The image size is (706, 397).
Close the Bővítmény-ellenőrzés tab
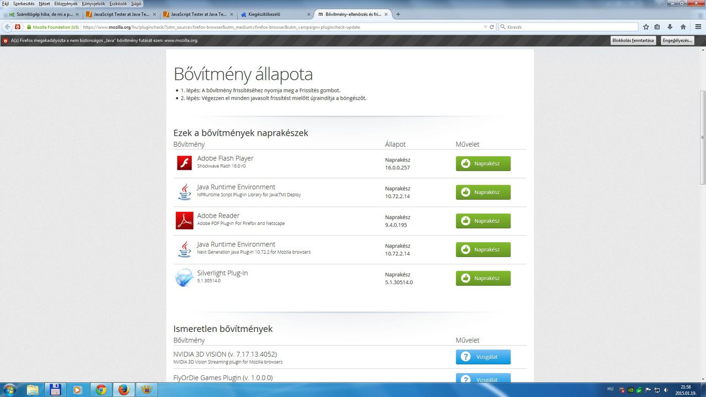tap(386, 14)
